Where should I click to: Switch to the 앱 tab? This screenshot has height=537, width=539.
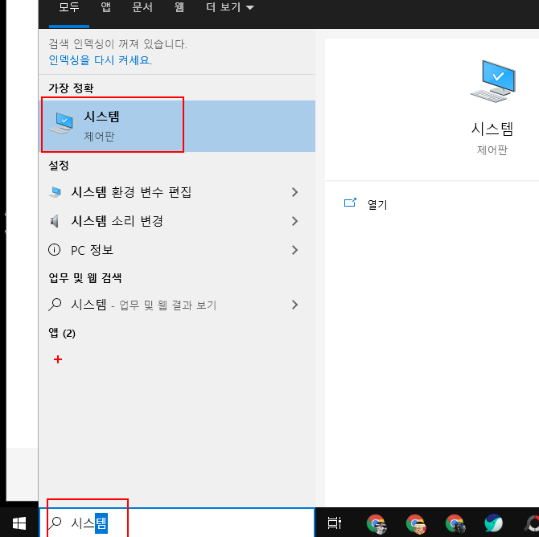[x=105, y=7]
